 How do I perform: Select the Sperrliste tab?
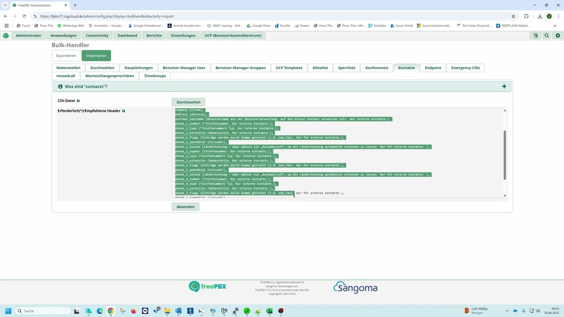pos(347,68)
